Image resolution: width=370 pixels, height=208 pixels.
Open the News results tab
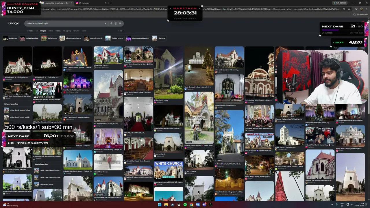pos(51,31)
